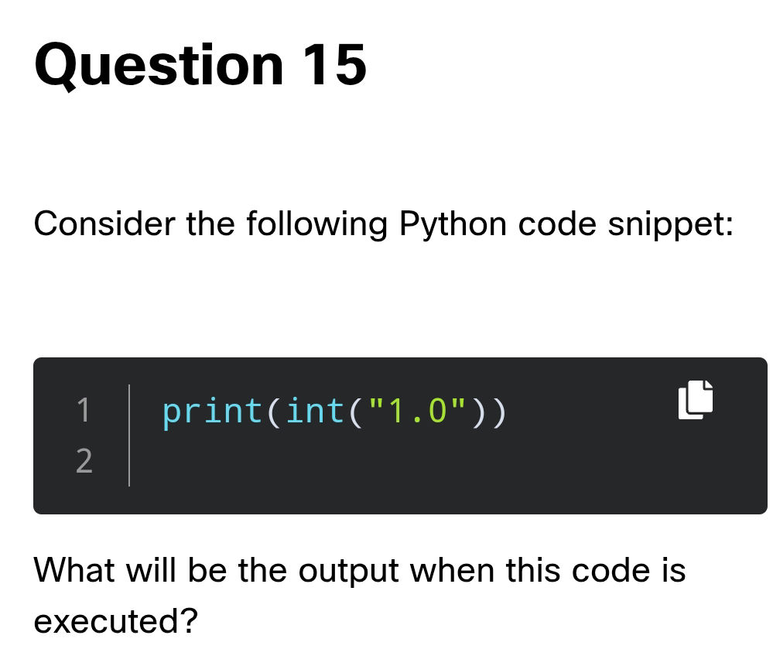Screen dimensions: 773x666
Task: Click the word "print" in the code
Action: 213,412
